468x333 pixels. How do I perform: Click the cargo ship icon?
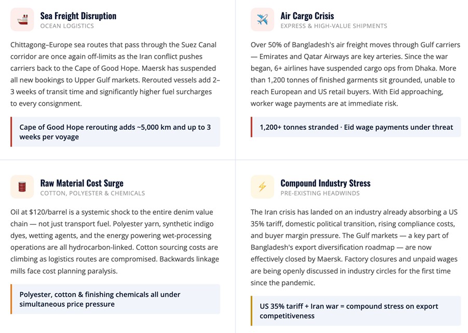[22, 20]
